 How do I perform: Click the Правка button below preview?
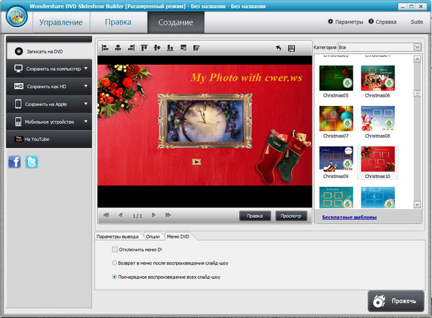(x=255, y=216)
